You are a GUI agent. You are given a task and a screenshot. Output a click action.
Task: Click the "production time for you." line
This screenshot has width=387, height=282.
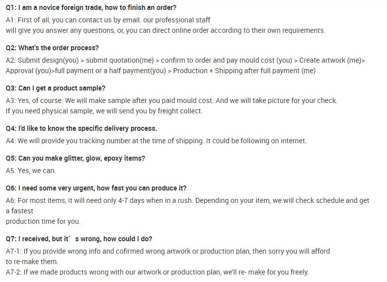point(43,221)
